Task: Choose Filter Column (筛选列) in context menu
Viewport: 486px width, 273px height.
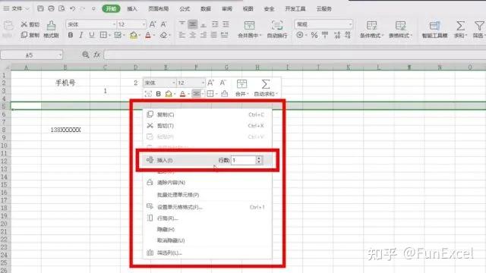Action: pos(207,253)
